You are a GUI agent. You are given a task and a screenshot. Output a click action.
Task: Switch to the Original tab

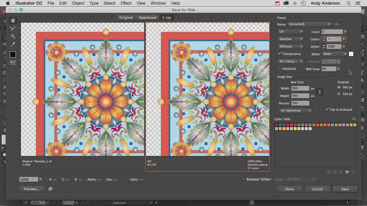[126, 18]
